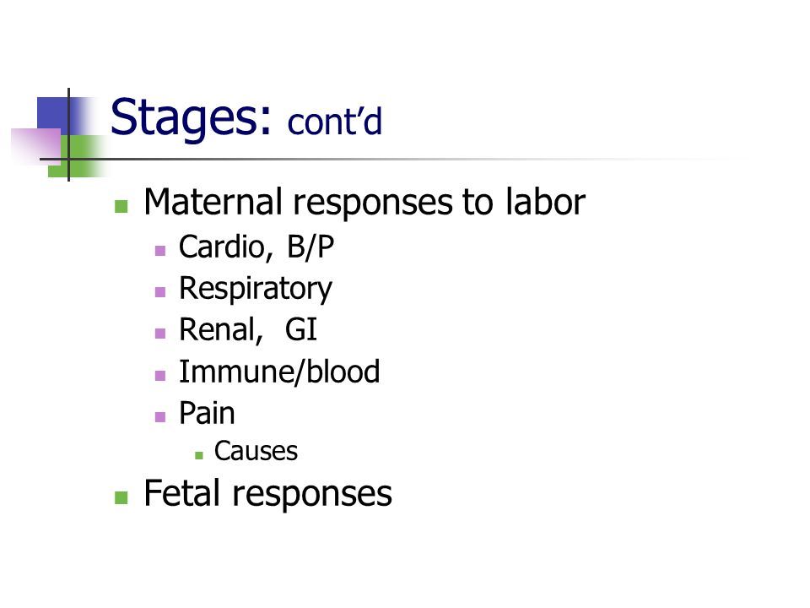The height and width of the screenshot is (608, 810).
Task: Click the green square in the title decoration
Action: point(78,156)
